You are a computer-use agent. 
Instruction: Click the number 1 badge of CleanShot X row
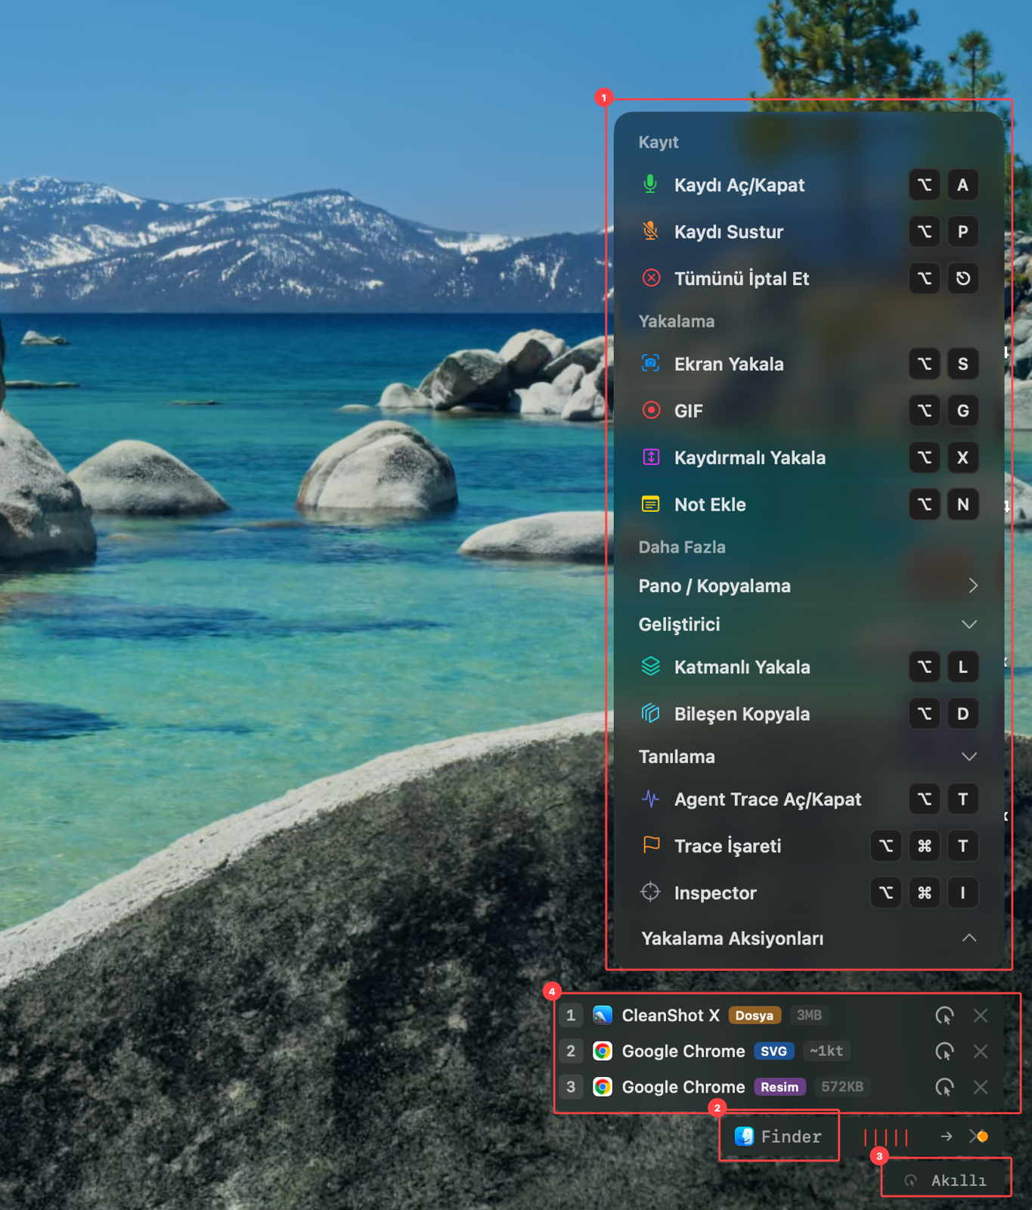click(x=571, y=1015)
